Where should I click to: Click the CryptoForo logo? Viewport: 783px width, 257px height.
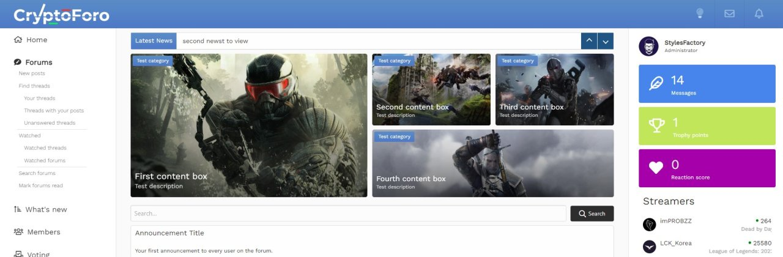pyautogui.click(x=61, y=15)
